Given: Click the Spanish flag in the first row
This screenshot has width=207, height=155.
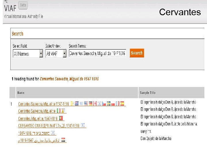Looking at the screenshot, I should pyautogui.click(x=122, y=104).
